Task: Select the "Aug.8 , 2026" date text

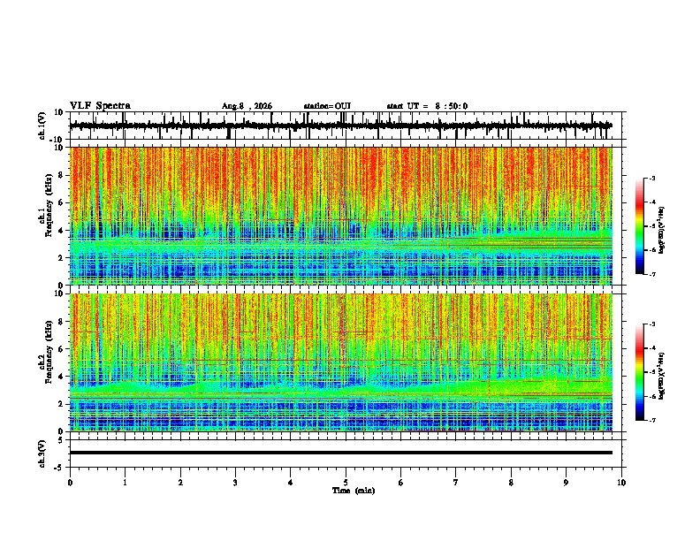Action: pos(247,106)
